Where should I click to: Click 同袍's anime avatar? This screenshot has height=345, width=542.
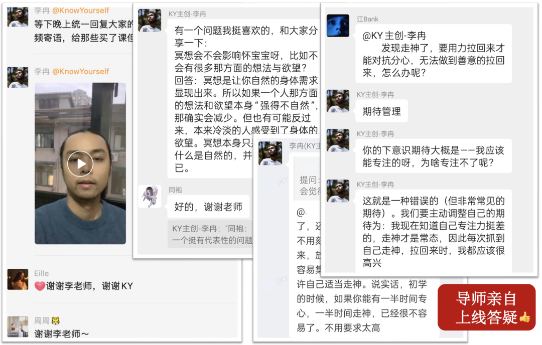[150, 197]
